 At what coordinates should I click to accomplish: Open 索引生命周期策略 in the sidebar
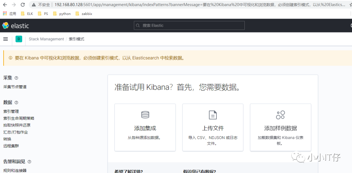(x=19, y=118)
